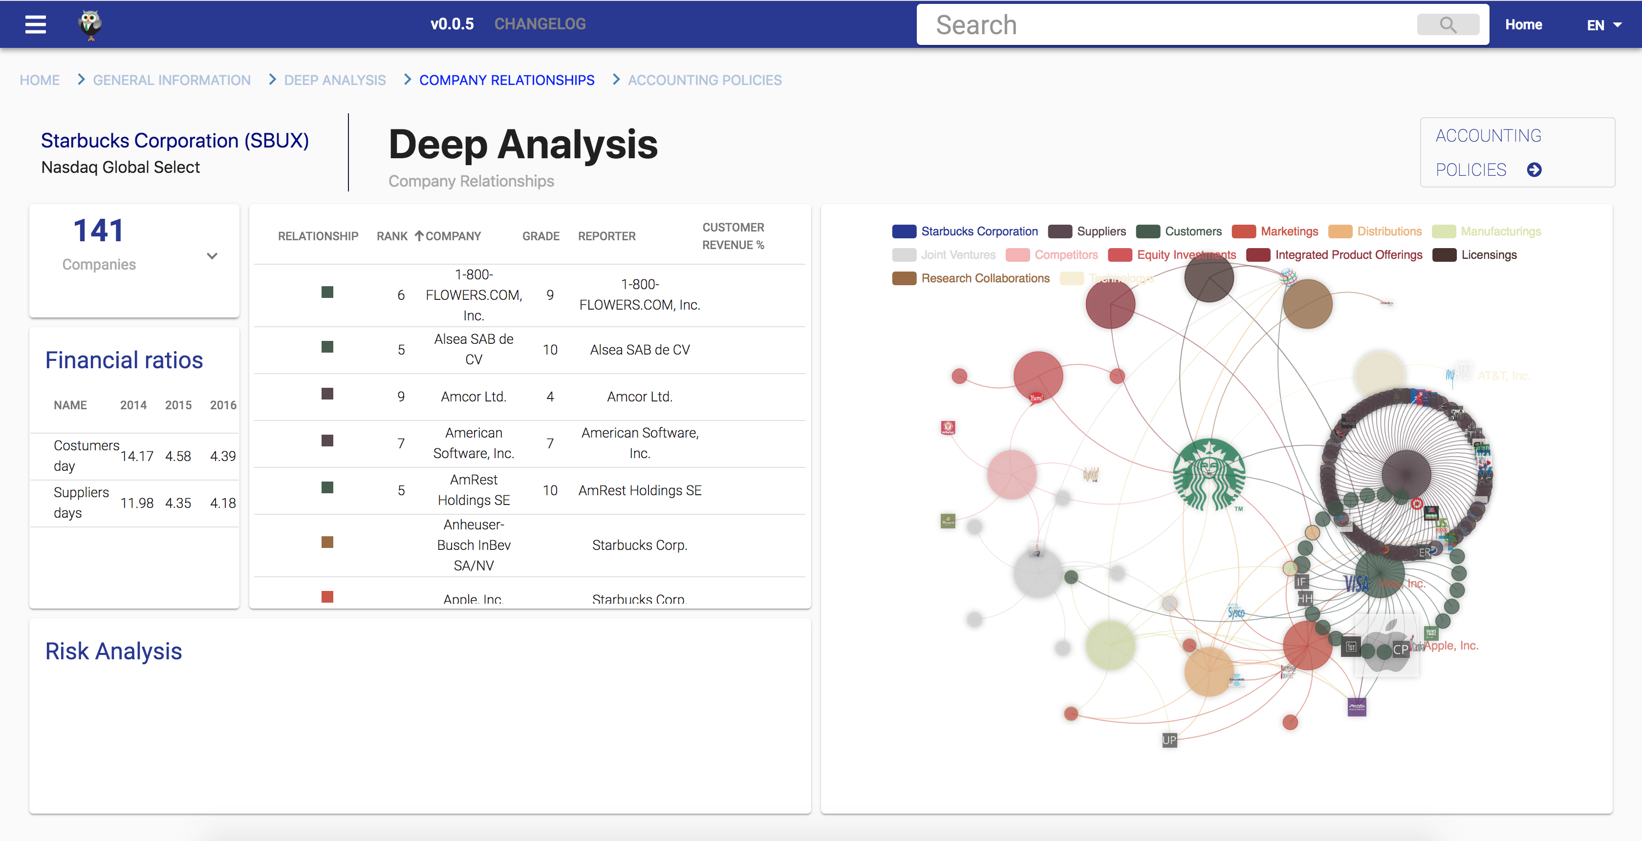Sort by RELATIONSHIP column header
Image resolution: width=1642 pixels, height=841 pixels.
pyautogui.click(x=318, y=236)
